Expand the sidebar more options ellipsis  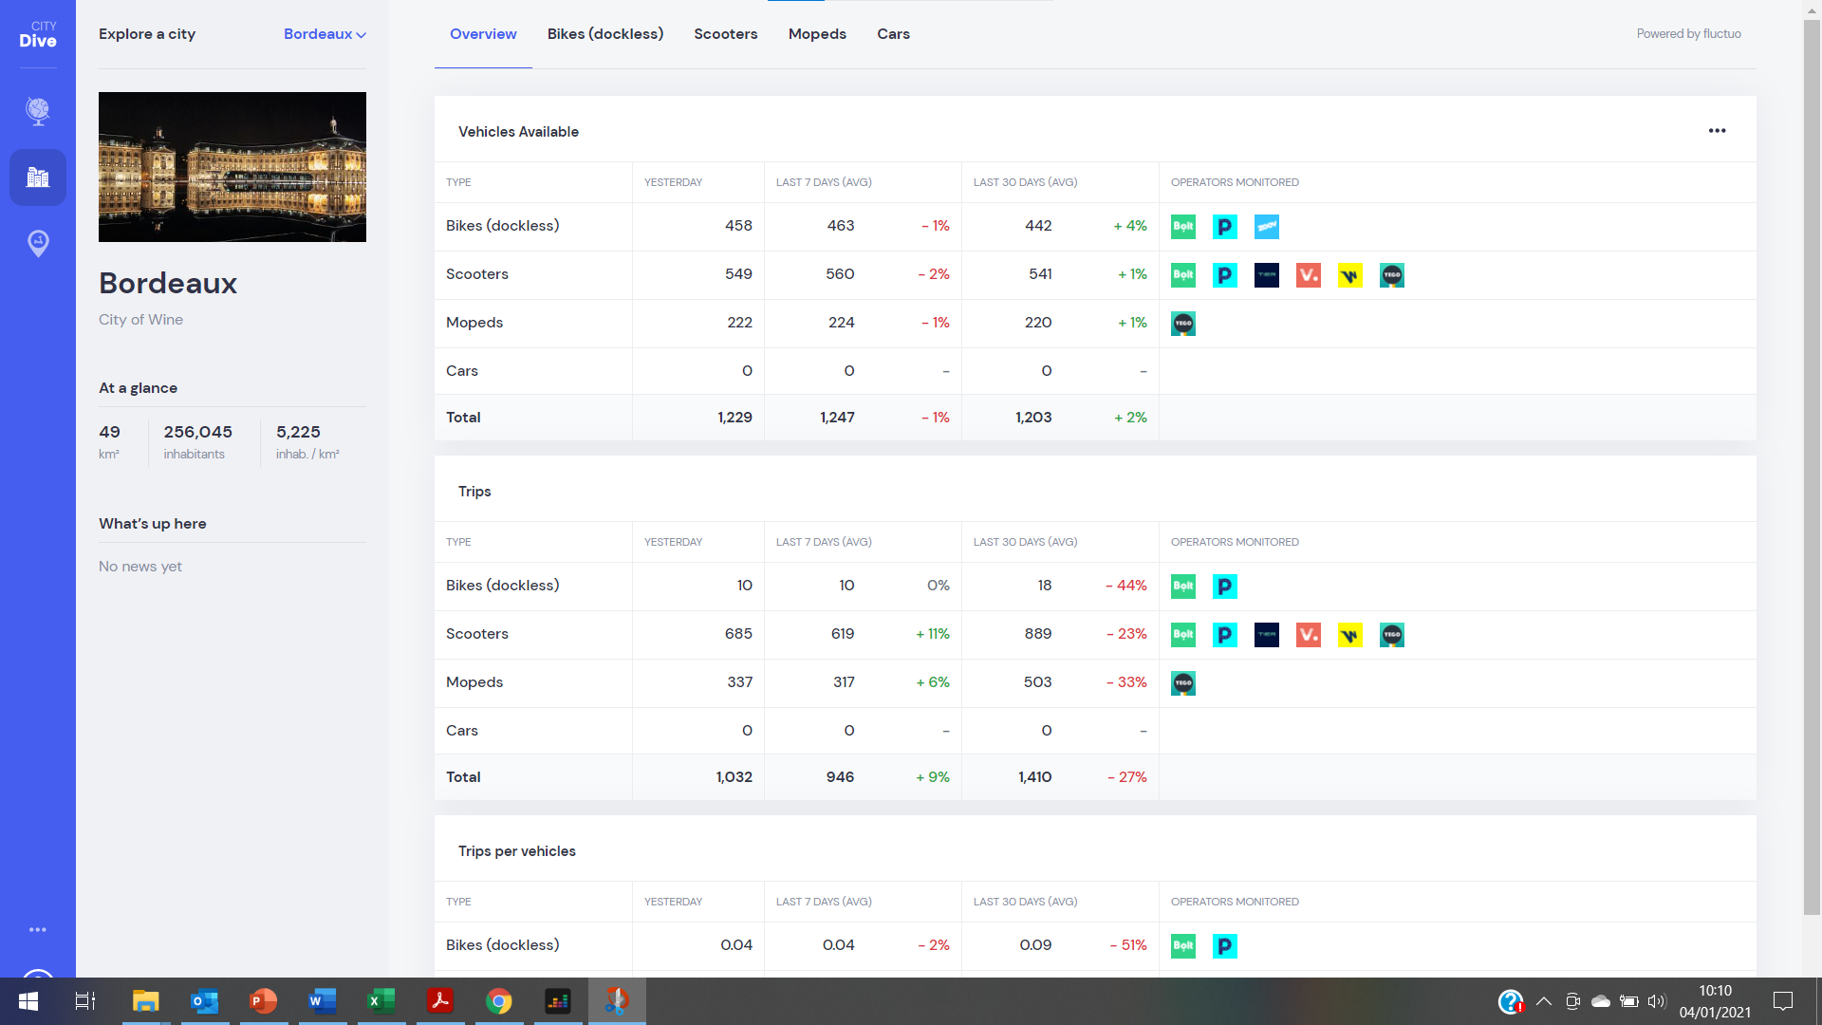(x=38, y=930)
